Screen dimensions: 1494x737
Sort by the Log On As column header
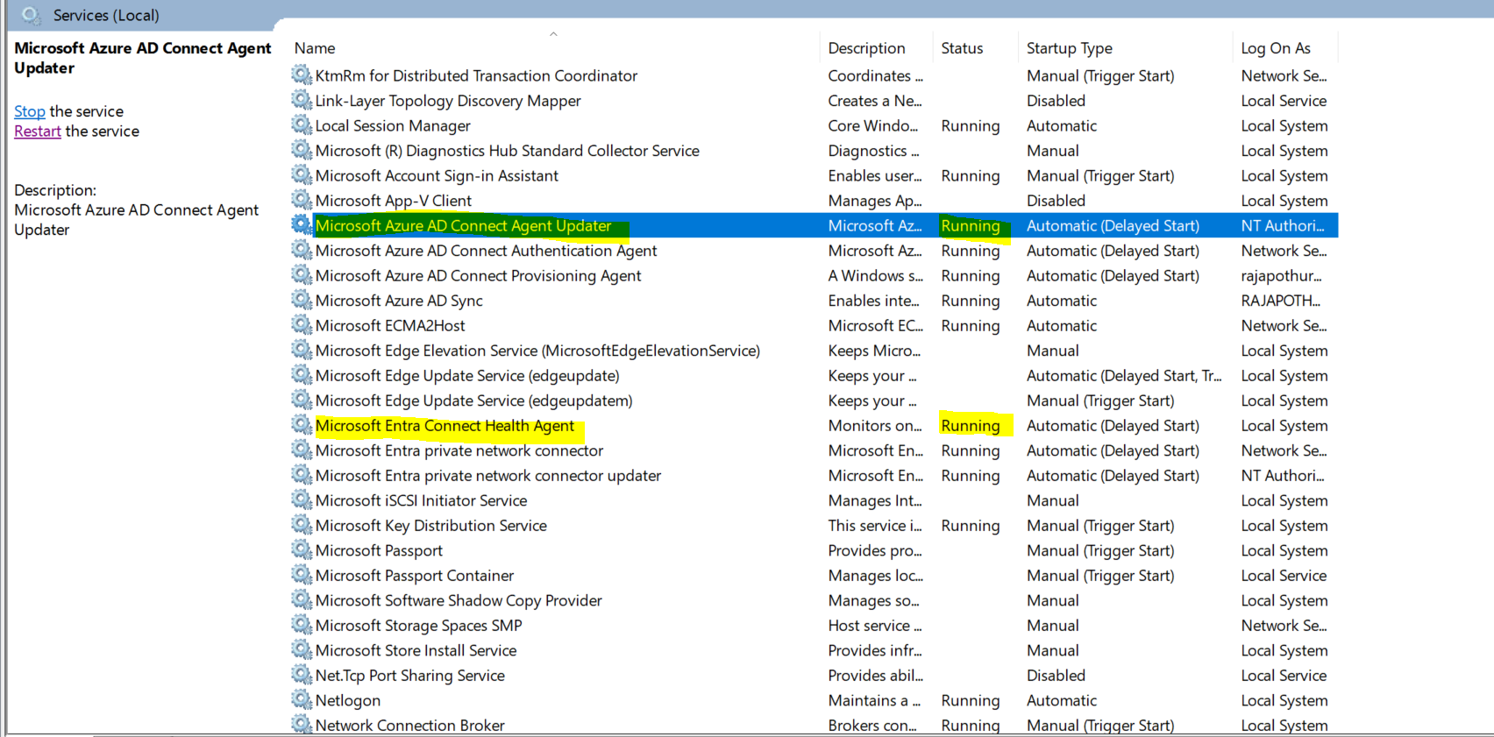pyautogui.click(x=1276, y=48)
